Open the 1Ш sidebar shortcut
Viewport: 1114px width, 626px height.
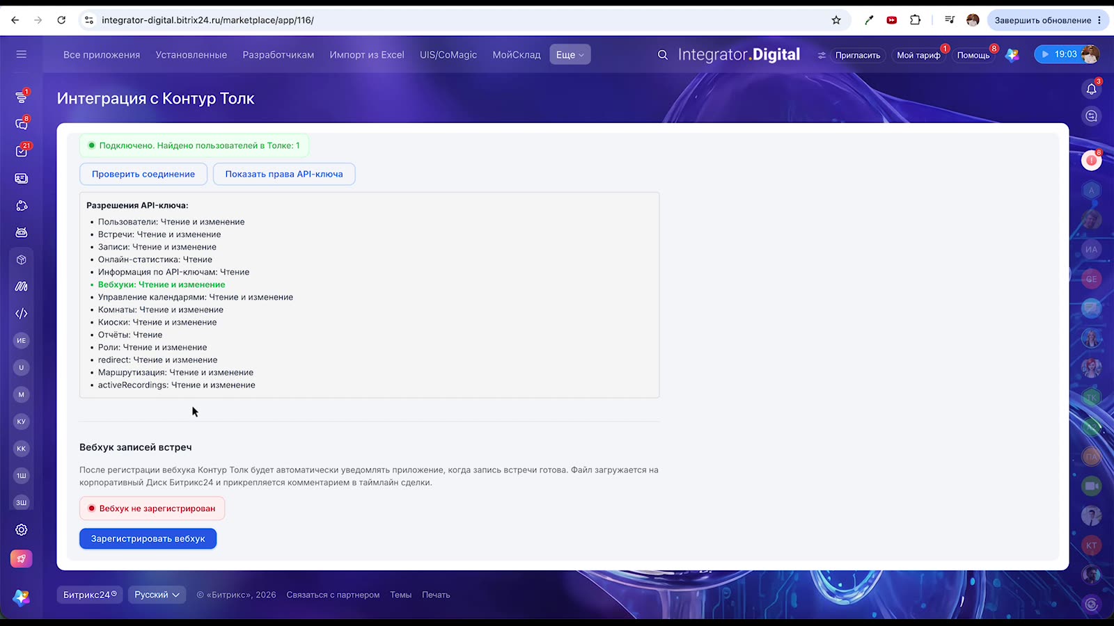pyautogui.click(x=22, y=476)
